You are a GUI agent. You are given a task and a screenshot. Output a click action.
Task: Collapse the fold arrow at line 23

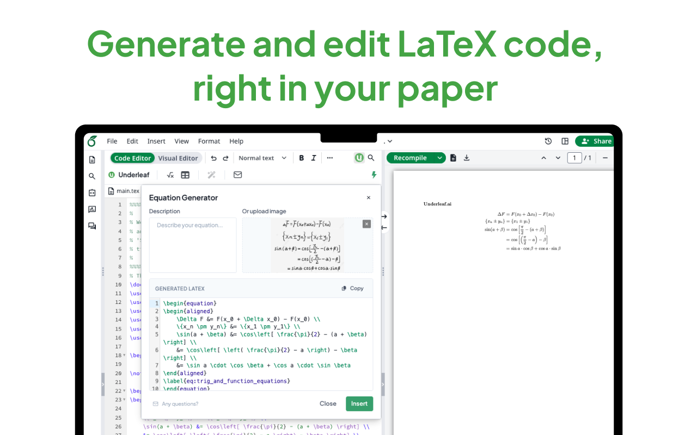pos(125,400)
